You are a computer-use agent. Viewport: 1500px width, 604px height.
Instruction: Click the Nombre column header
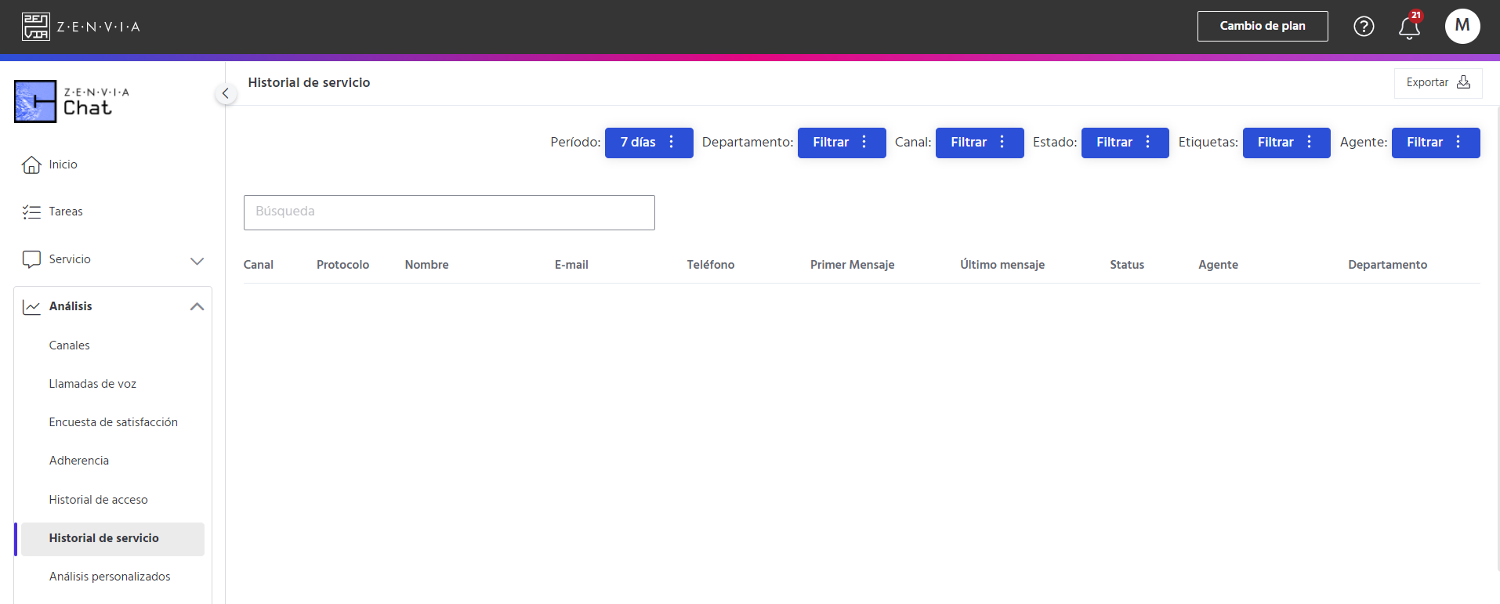(427, 265)
